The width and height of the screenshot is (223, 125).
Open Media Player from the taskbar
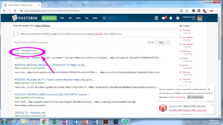(x=34, y=122)
